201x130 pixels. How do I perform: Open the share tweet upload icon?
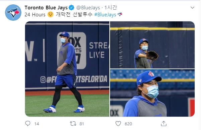(x=164, y=124)
